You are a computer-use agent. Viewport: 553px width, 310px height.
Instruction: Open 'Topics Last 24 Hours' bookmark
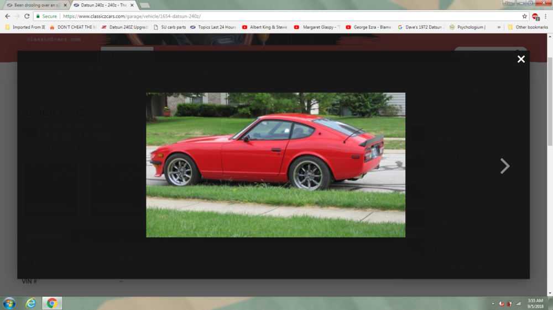pyautogui.click(x=213, y=27)
